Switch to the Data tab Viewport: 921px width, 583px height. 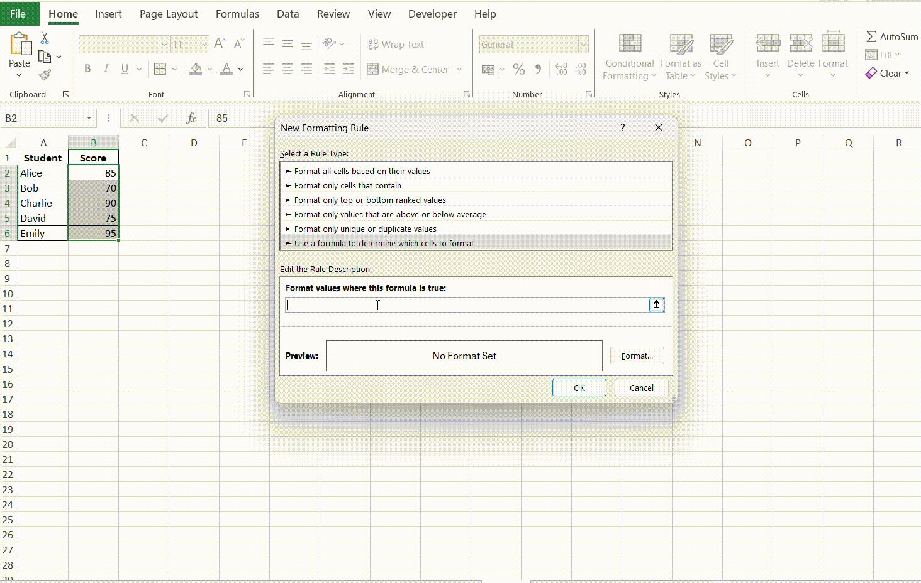pos(288,14)
